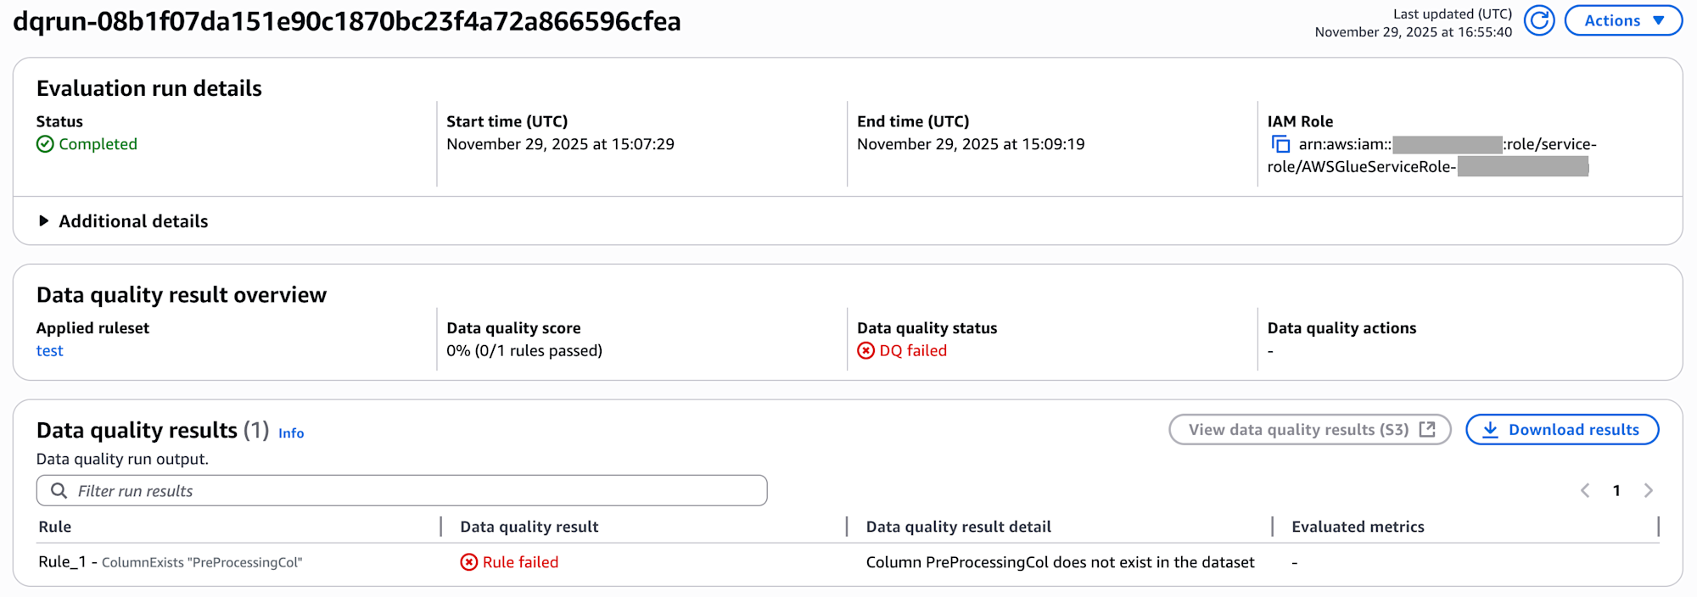
Task: Click the Data quality result column header
Action: [529, 527]
